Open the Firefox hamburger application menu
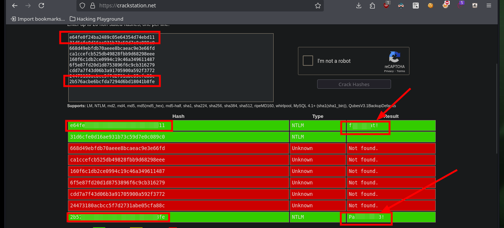504x228 pixels. pos(489,6)
